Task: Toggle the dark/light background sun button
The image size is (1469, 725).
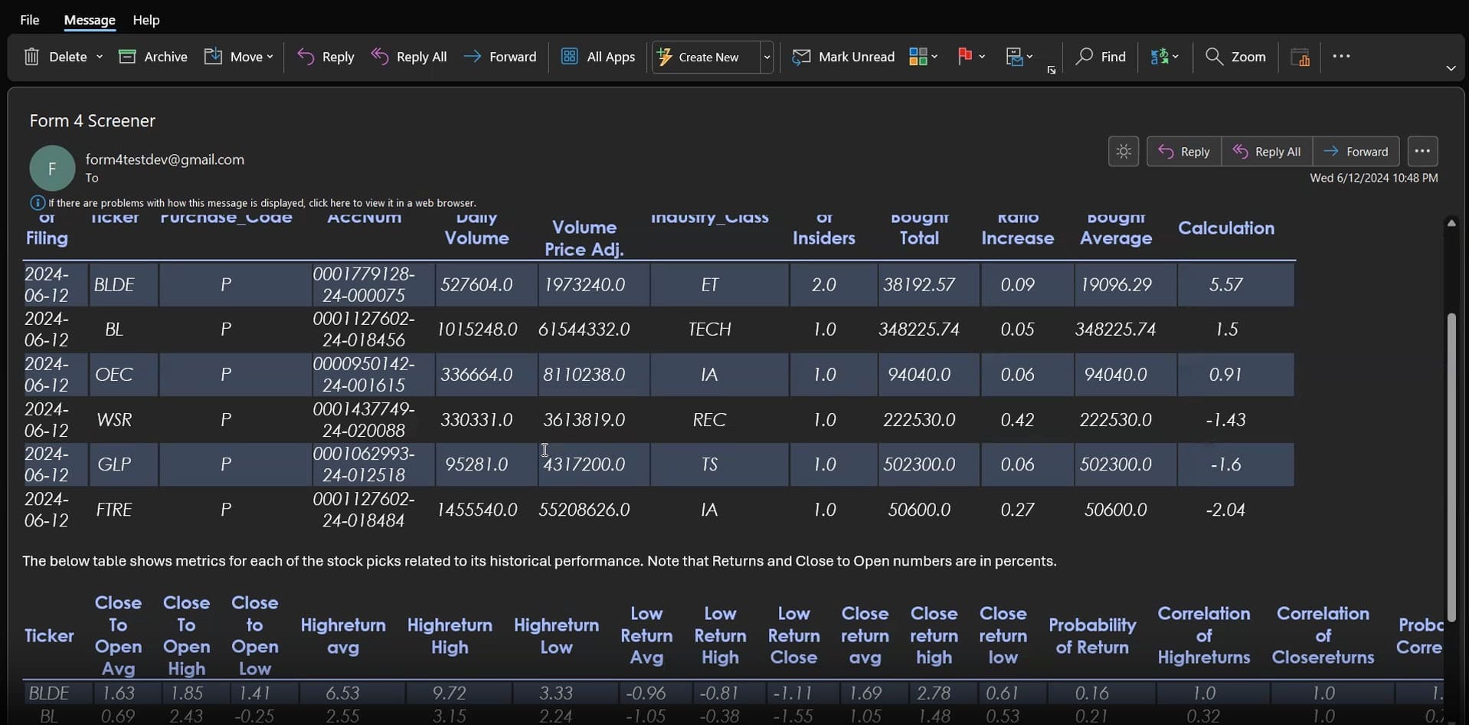Action: click(x=1123, y=152)
